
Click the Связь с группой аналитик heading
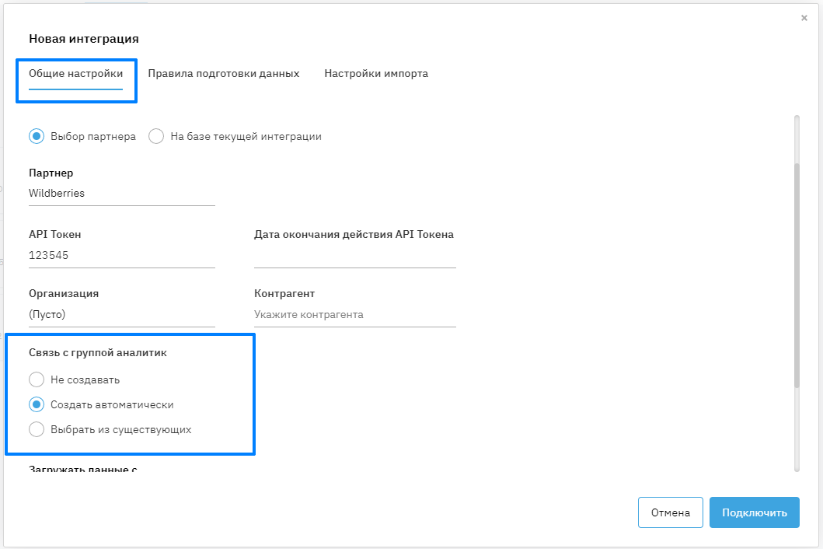[x=98, y=353]
